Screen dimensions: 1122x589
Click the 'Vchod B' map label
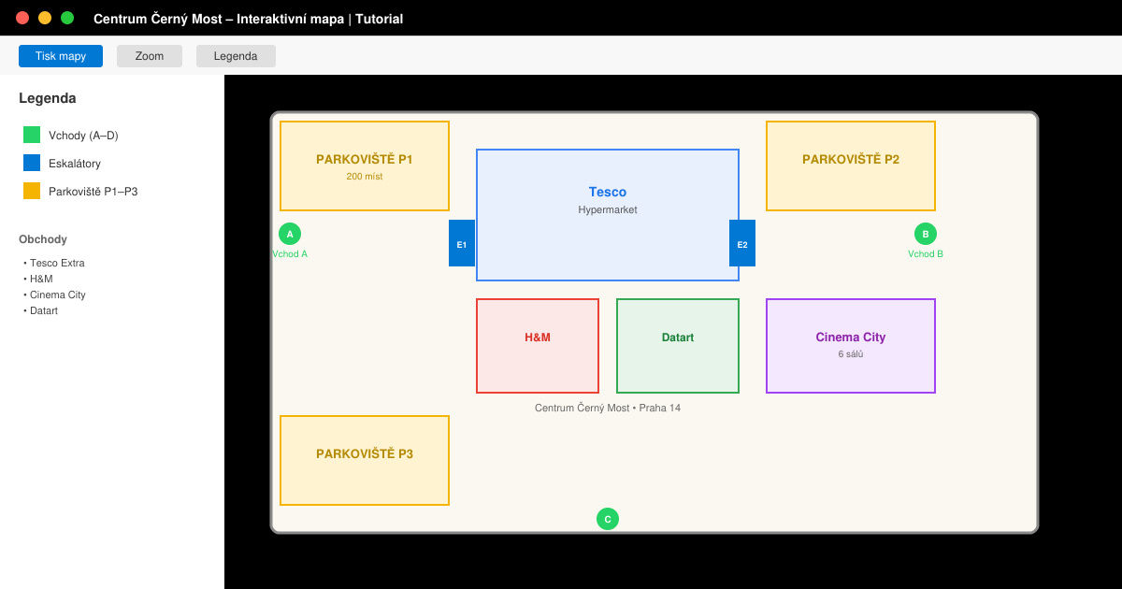tap(926, 253)
